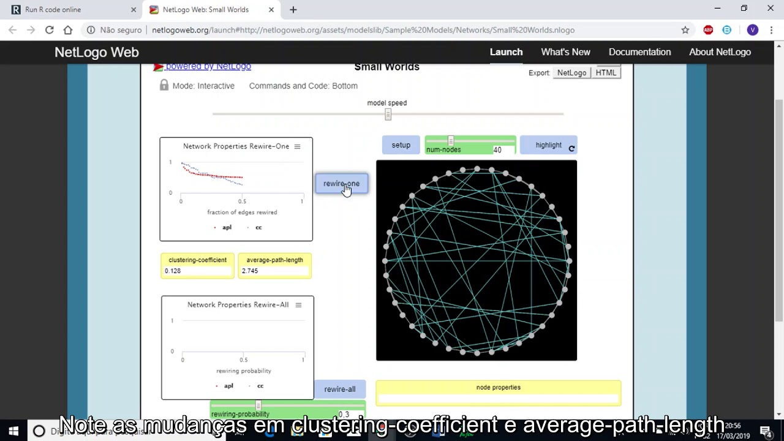This screenshot has height=441, width=784.
Task: Click the fraction of edges rewired axis label
Action: click(x=242, y=213)
